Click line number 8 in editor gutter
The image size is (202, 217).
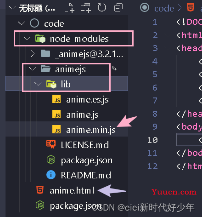155,114
